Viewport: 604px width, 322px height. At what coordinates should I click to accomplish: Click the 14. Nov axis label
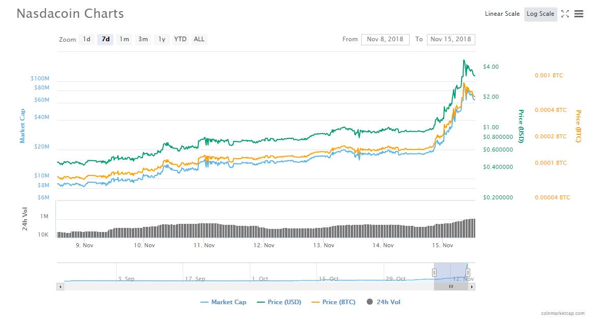coord(383,245)
